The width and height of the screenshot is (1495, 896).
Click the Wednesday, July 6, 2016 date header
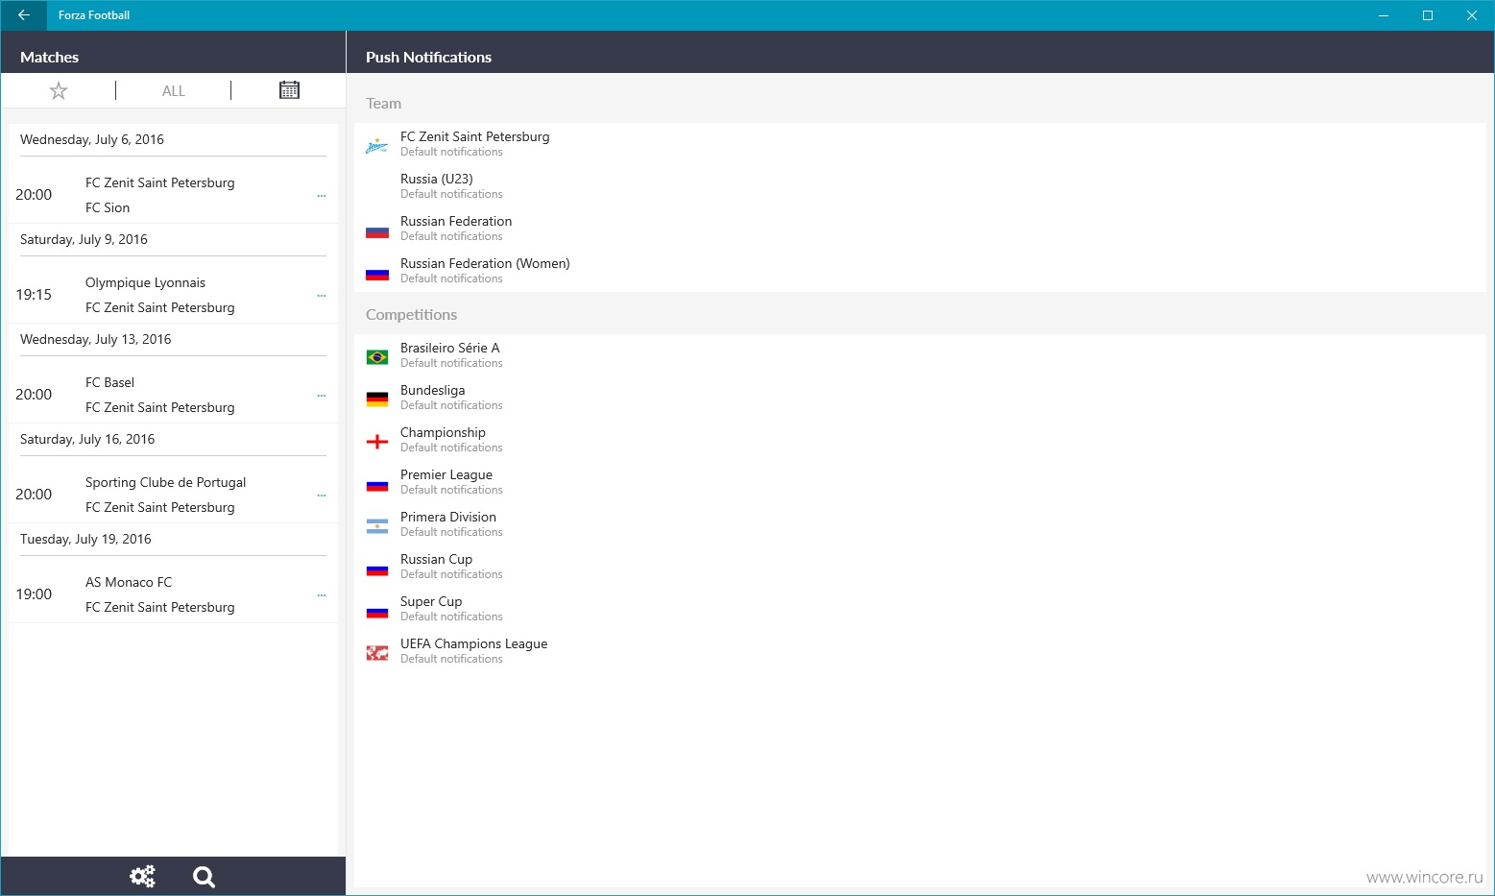coord(92,139)
